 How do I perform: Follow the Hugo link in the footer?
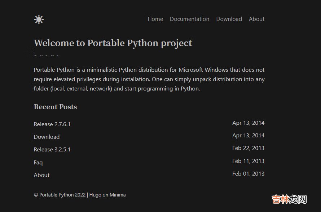(x=95, y=195)
